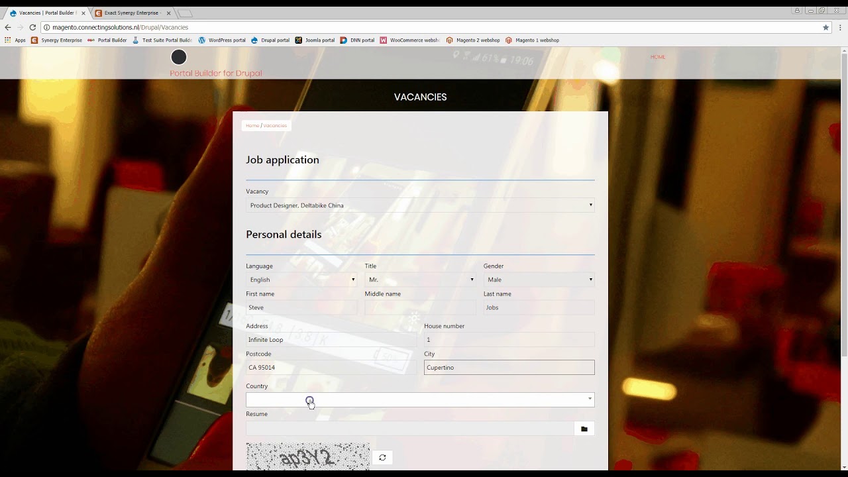This screenshot has width=848, height=477.
Task: Reload the page with refresh icon
Action: 32,27
